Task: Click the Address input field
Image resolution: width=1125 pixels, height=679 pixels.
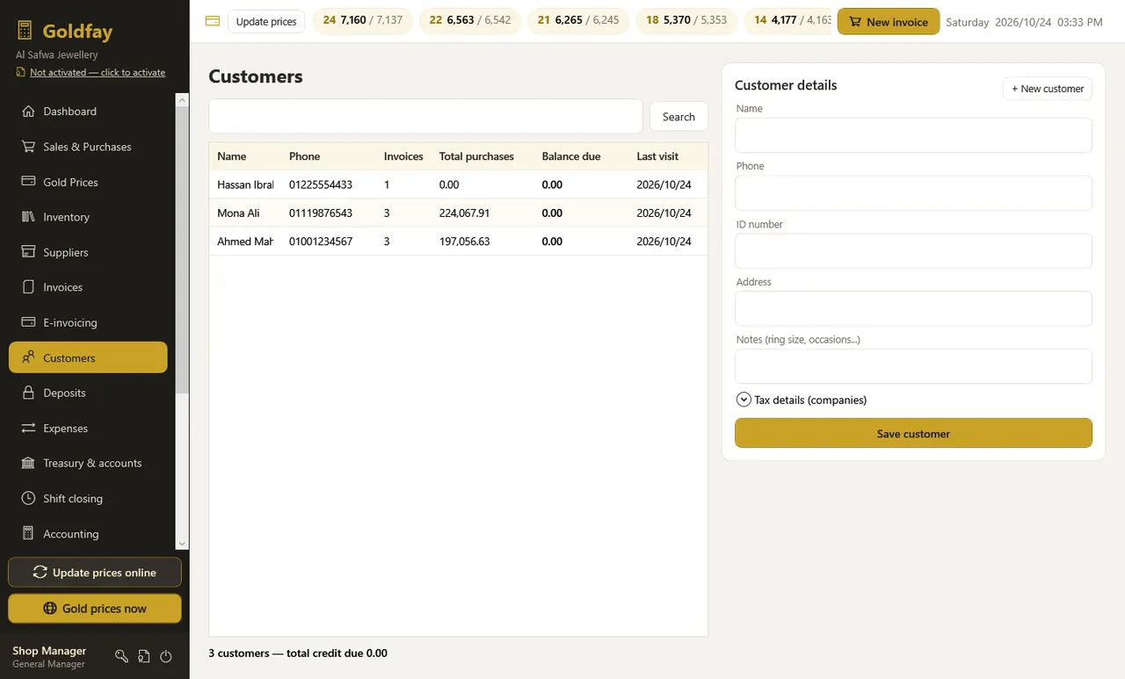Action: coord(913,309)
